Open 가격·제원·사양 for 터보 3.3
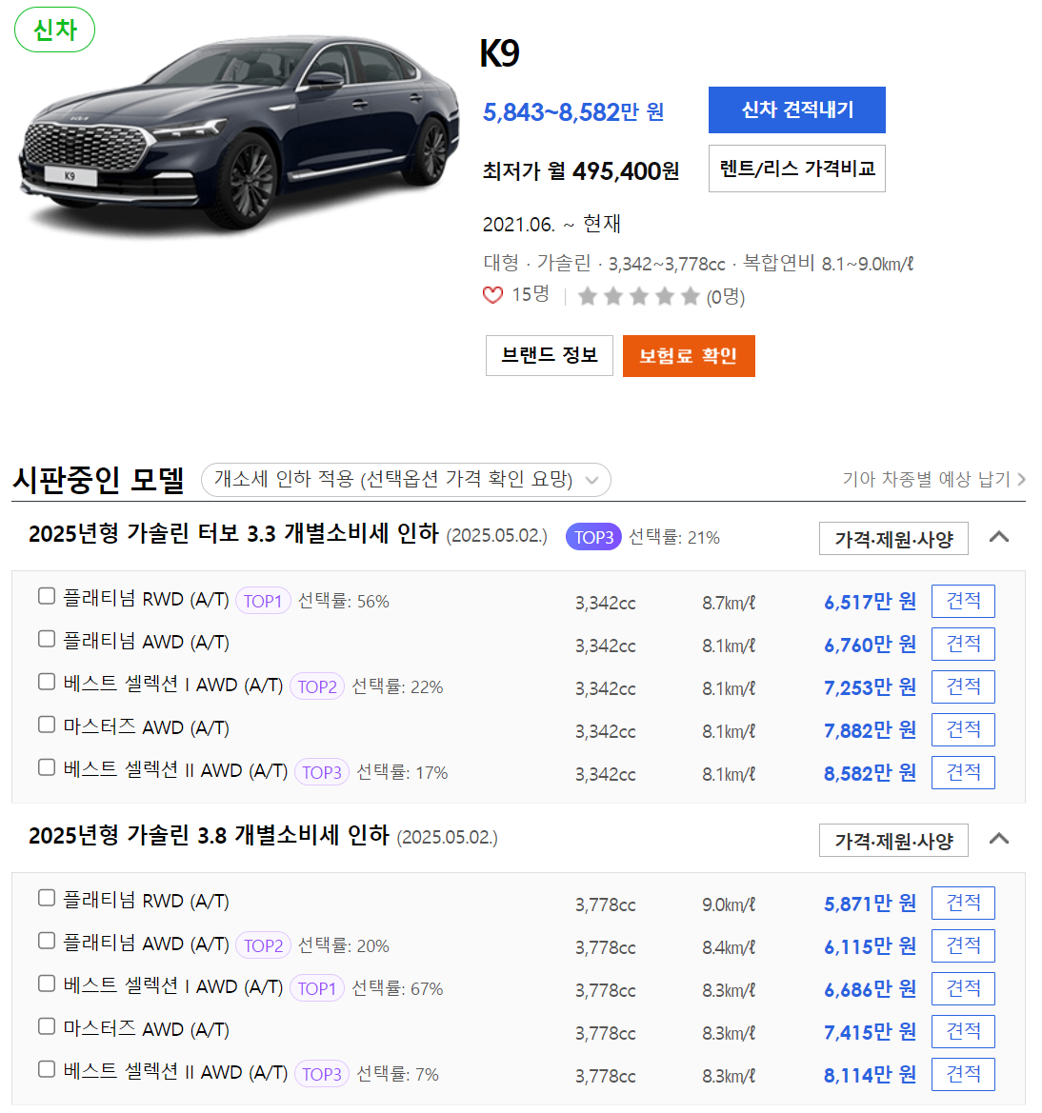1042x1113 pixels. [x=892, y=539]
